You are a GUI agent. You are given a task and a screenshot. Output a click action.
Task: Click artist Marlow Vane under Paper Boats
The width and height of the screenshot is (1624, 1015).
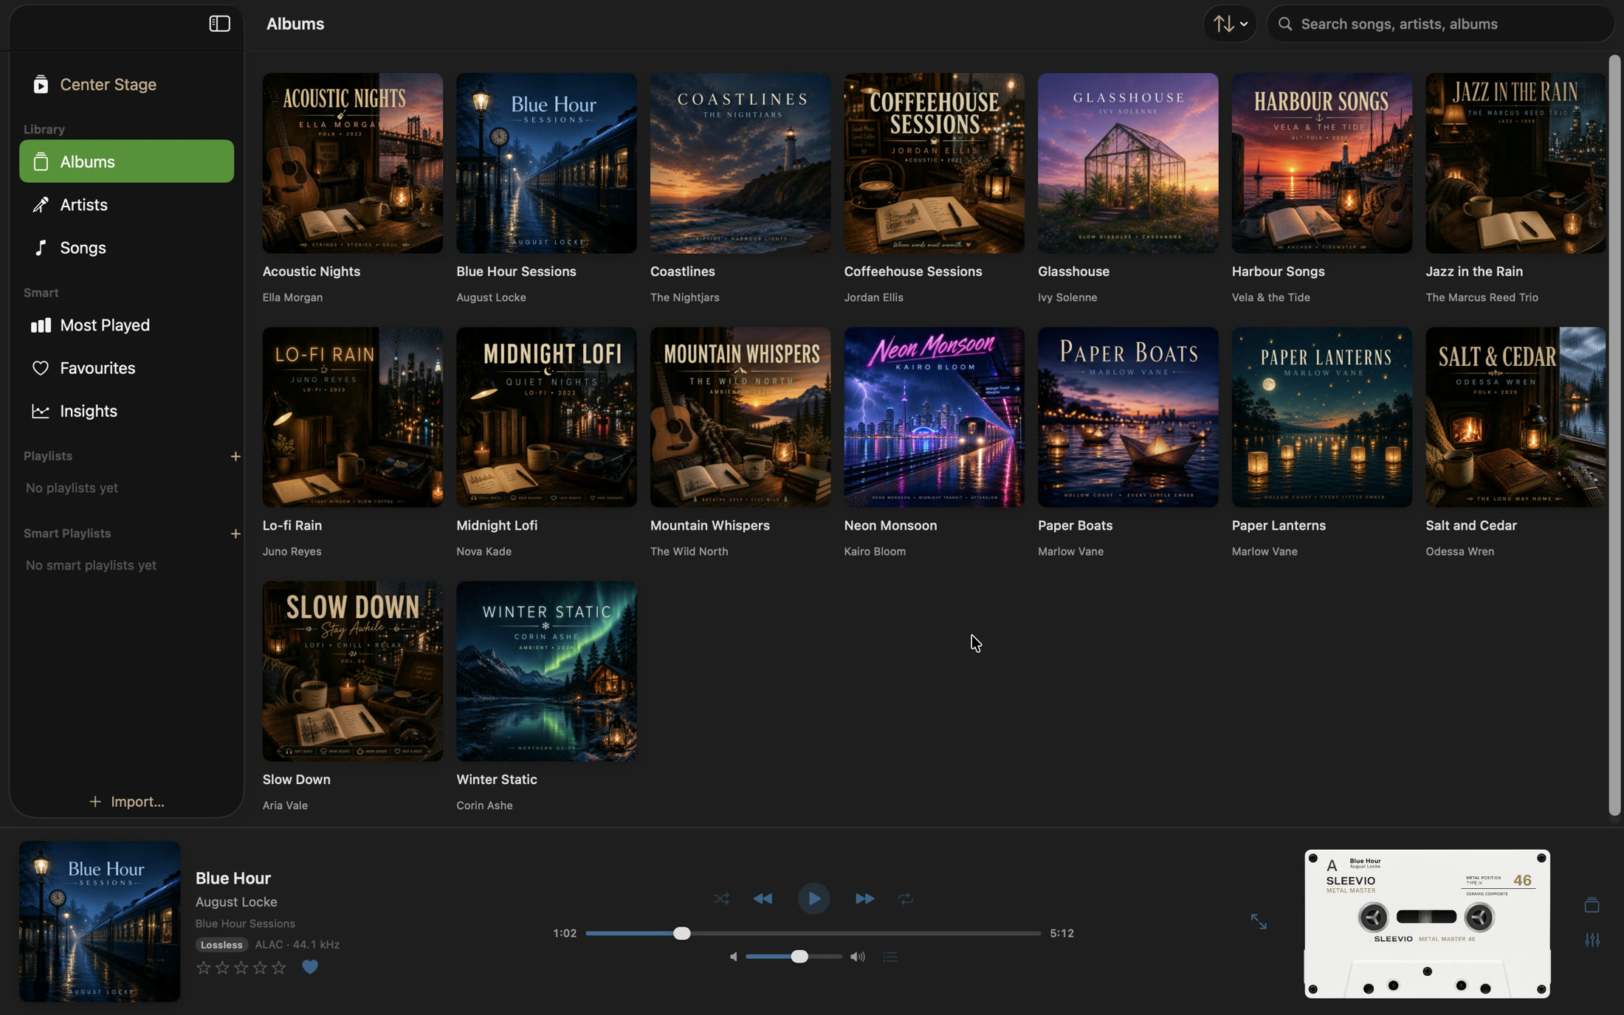pos(1070,551)
